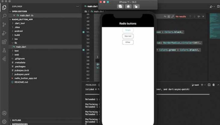The width and height of the screenshot is (220, 125).
Task: Click the simulator screenshot button
Action: point(120,6)
